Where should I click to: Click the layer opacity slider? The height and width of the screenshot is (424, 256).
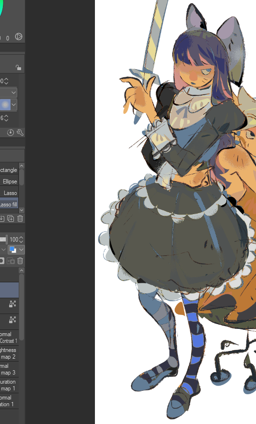pos(3,239)
